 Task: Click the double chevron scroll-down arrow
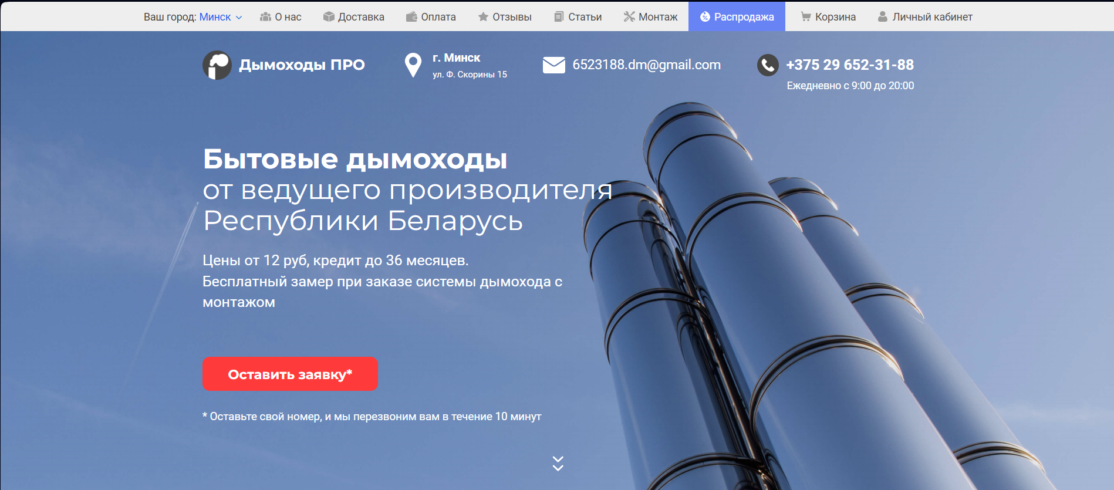558,464
